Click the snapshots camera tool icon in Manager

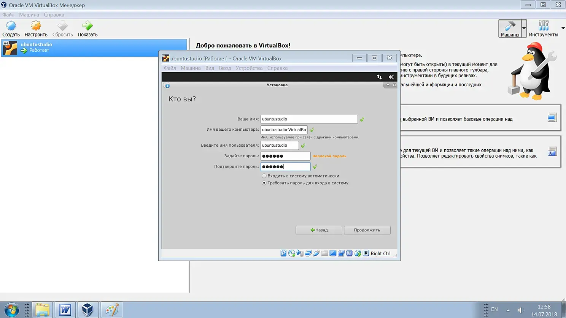click(x=552, y=152)
